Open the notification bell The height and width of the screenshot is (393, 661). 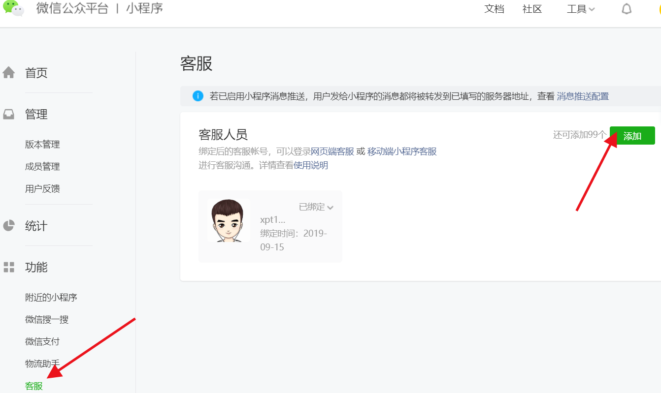[x=627, y=9]
